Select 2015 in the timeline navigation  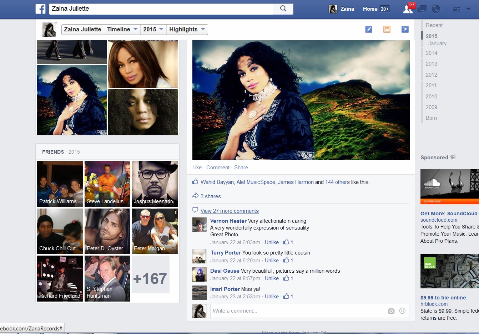pyautogui.click(x=432, y=36)
